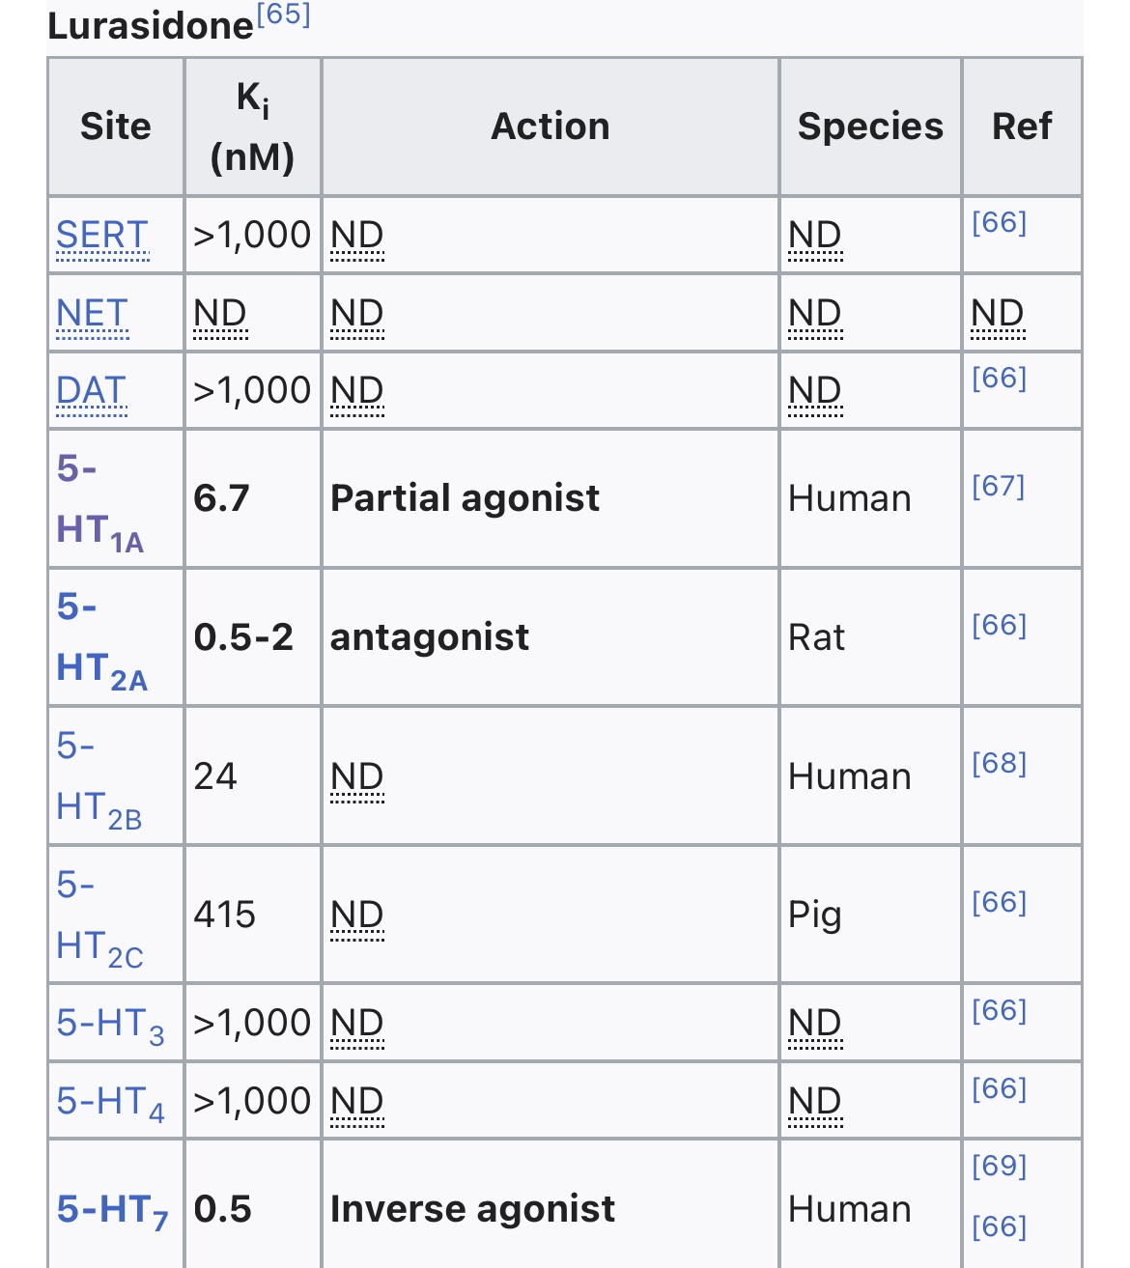Open citation 67 in 5-HT1A row

click(999, 486)
